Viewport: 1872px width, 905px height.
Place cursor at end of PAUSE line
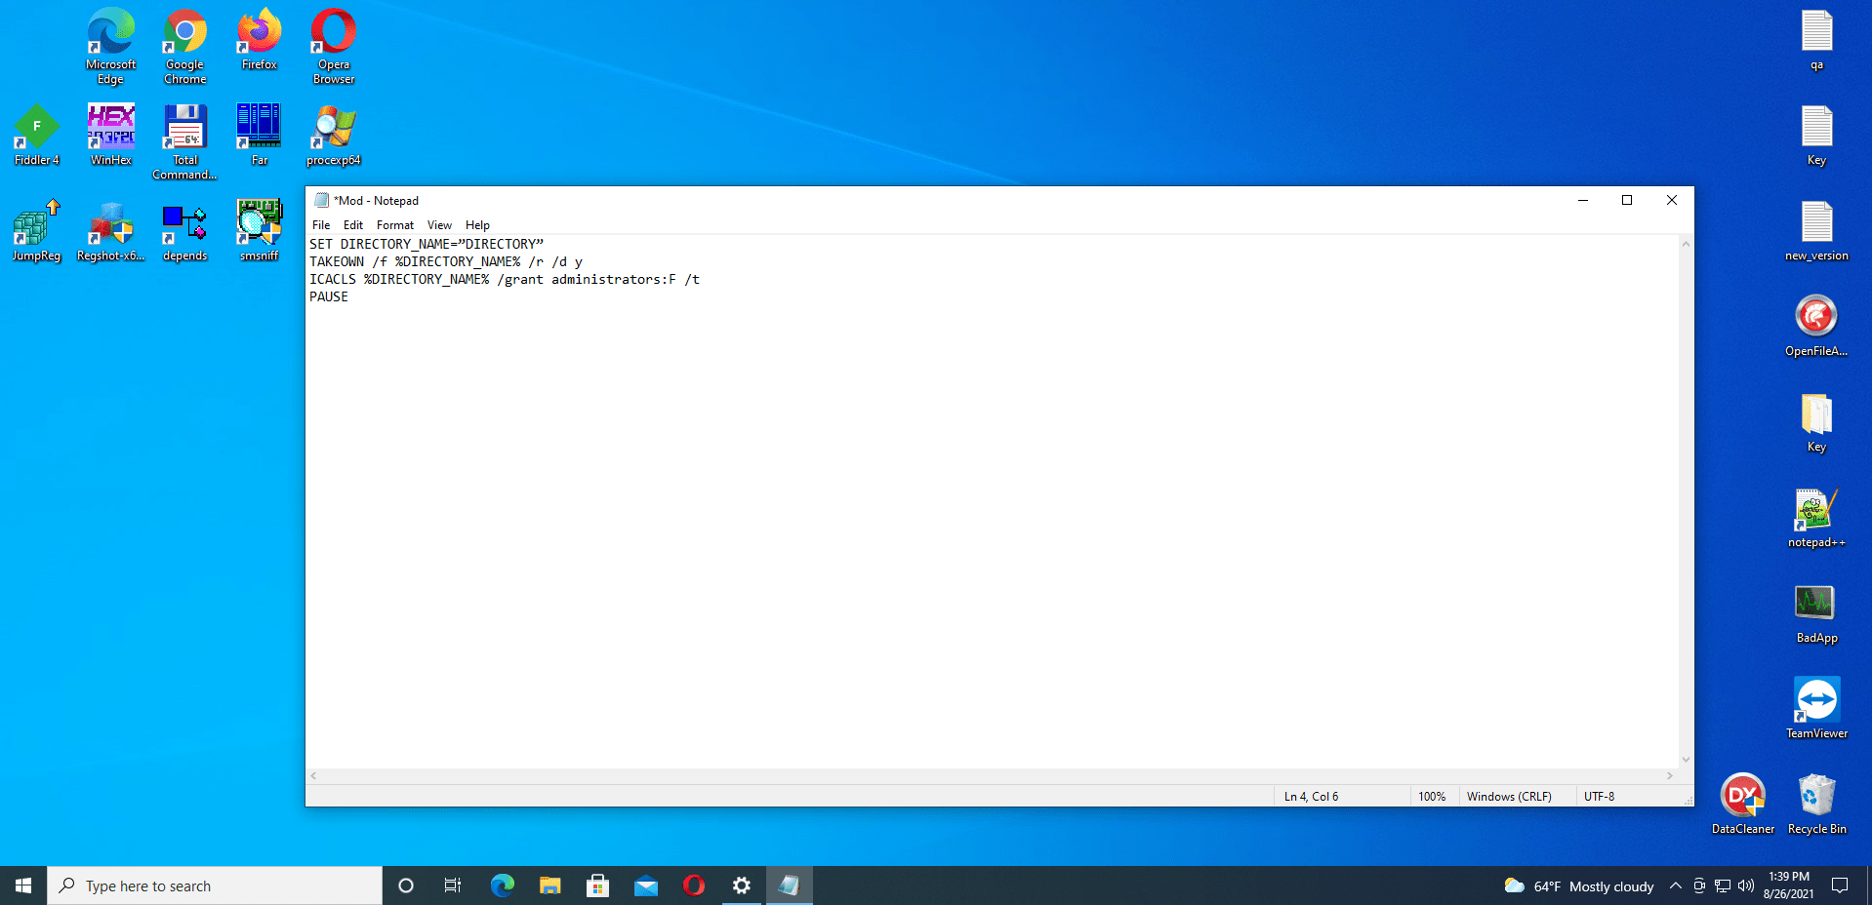click(349, 297)
